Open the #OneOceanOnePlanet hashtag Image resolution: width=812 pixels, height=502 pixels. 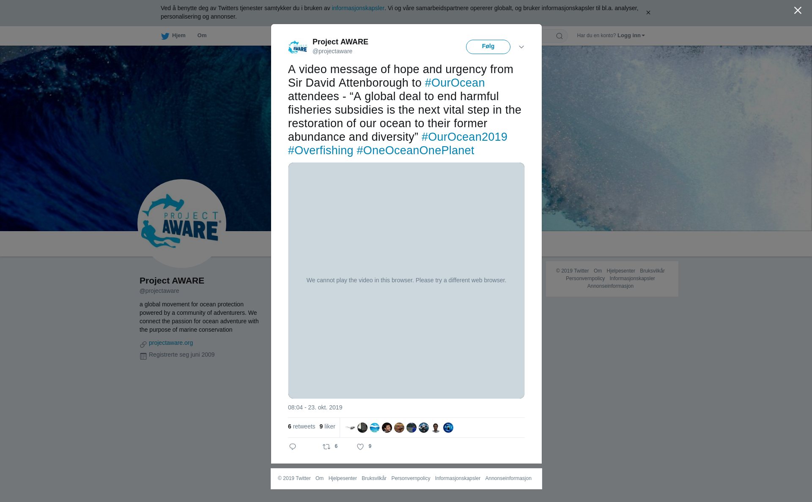415,150
